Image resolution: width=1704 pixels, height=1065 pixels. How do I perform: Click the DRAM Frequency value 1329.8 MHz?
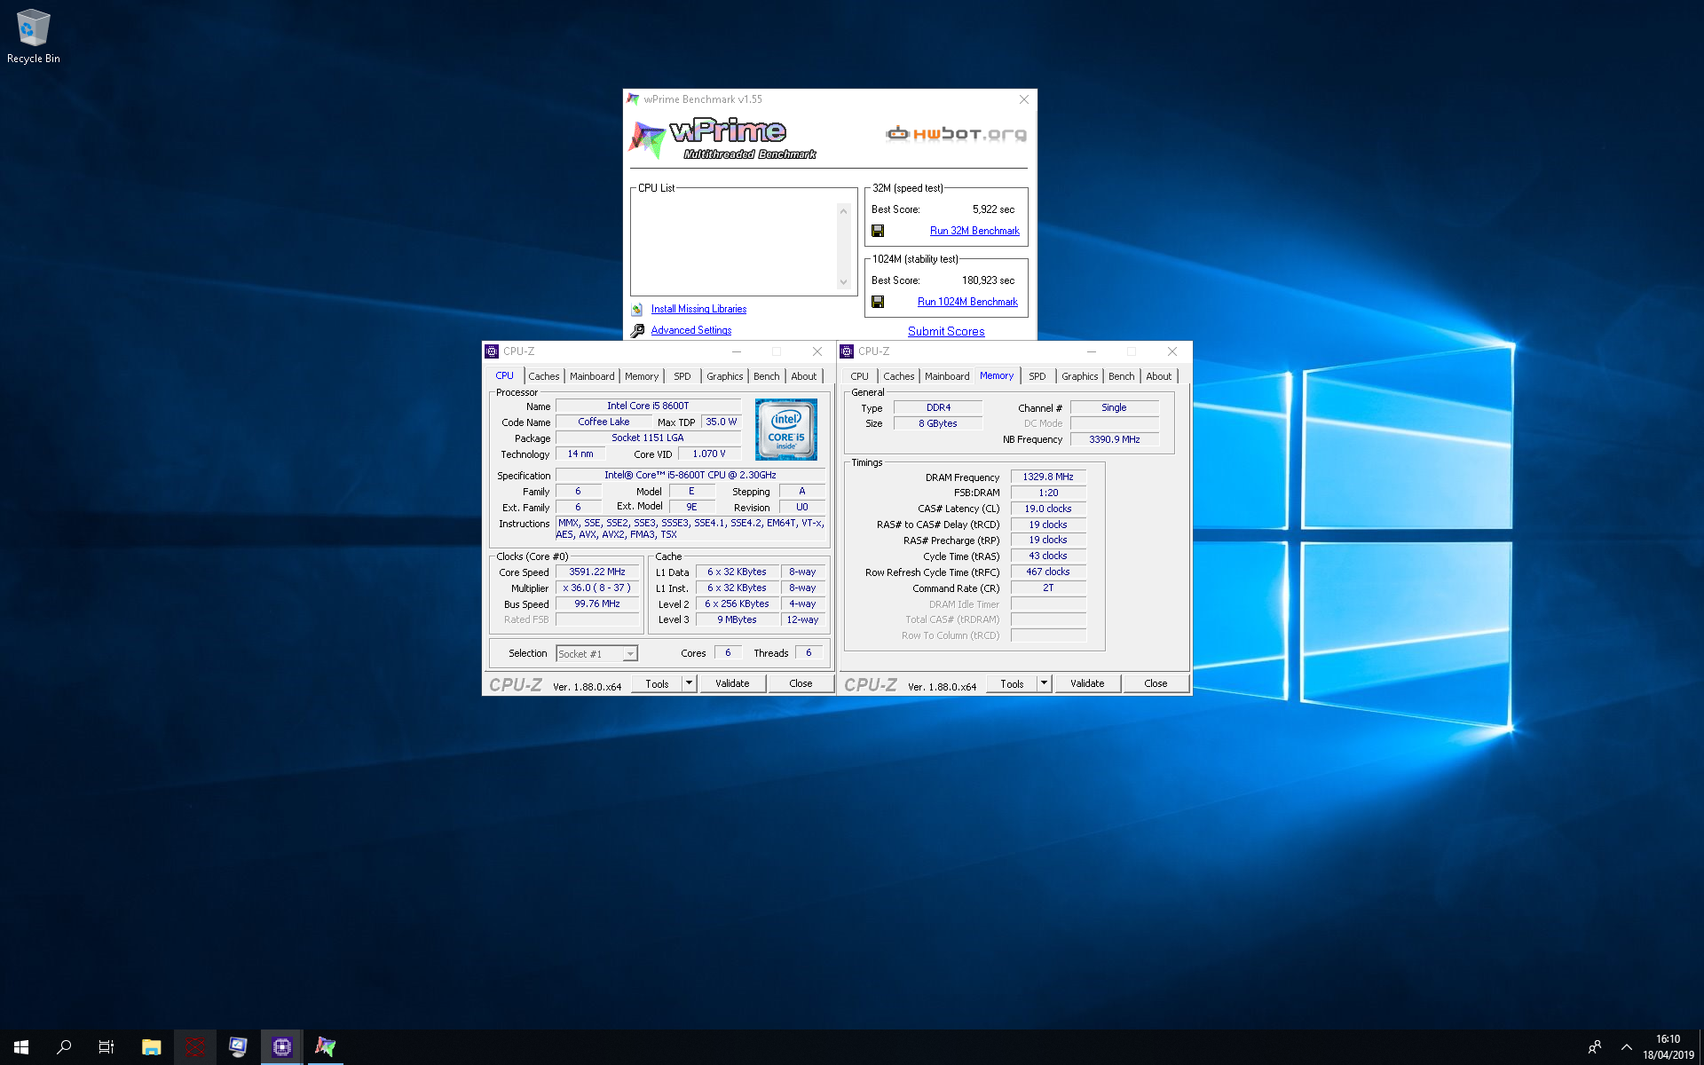coord(1048,477)
